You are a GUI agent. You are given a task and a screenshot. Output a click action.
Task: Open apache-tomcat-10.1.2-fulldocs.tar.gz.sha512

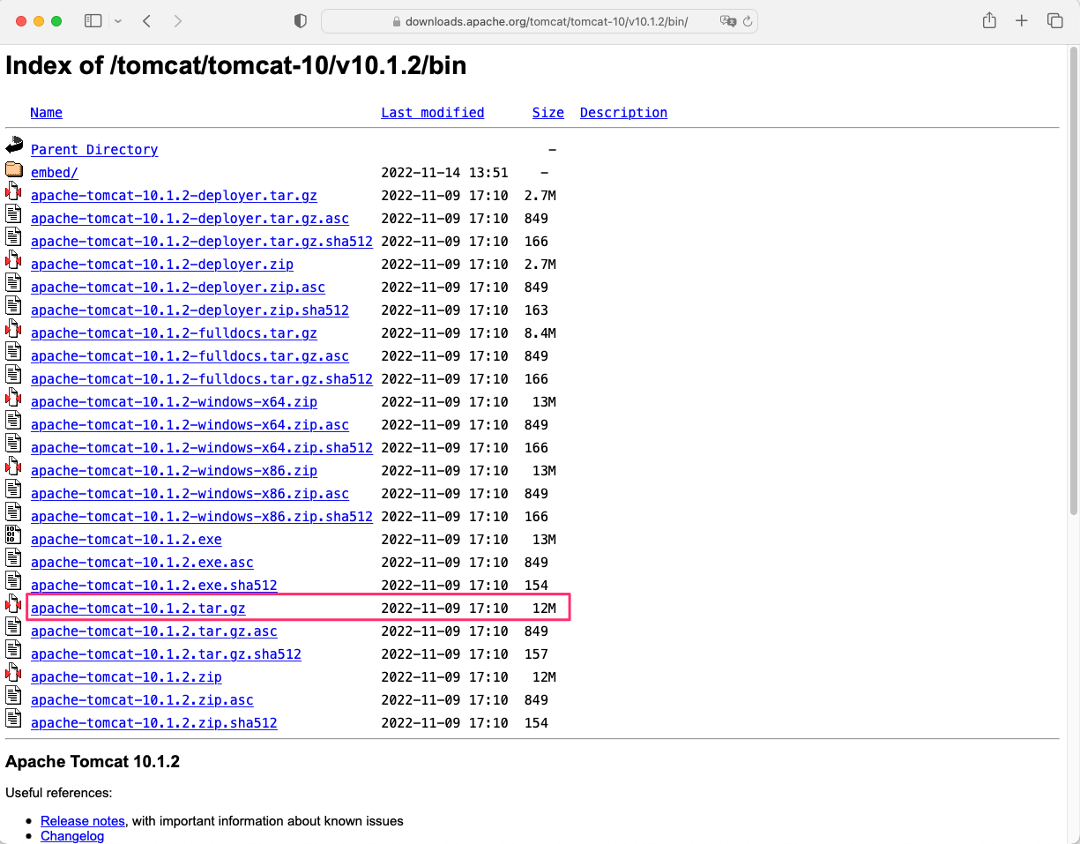pos(202,379)
